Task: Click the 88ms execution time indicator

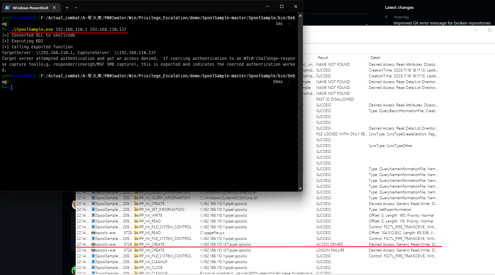Action: (x=278, y=82)
